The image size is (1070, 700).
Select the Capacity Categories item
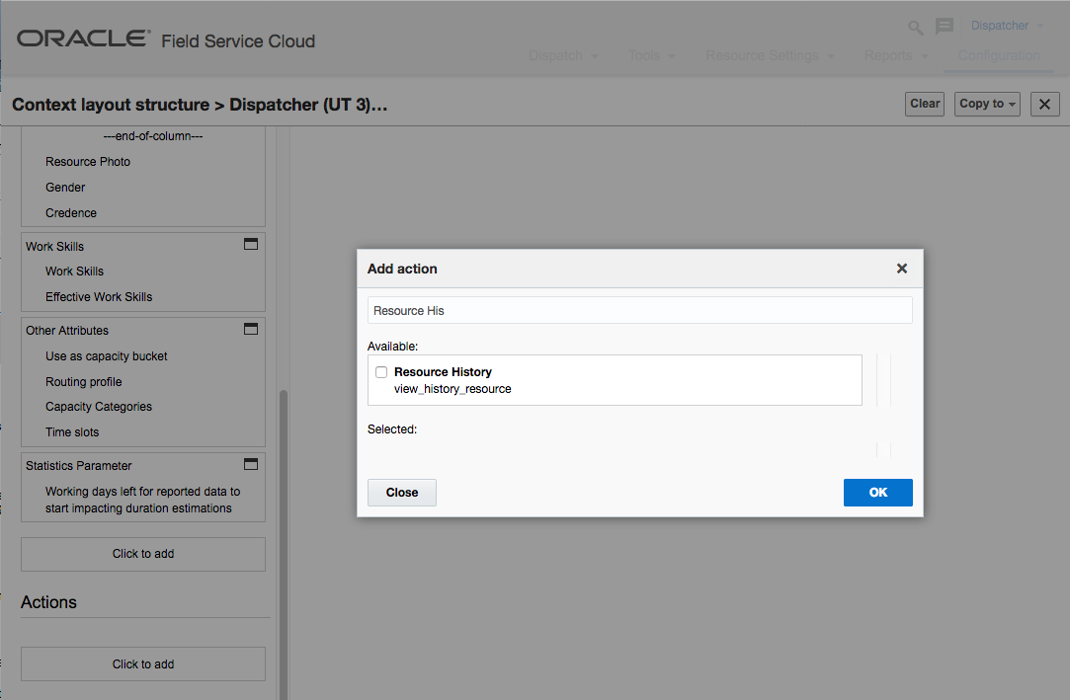[x=99, y=406]
